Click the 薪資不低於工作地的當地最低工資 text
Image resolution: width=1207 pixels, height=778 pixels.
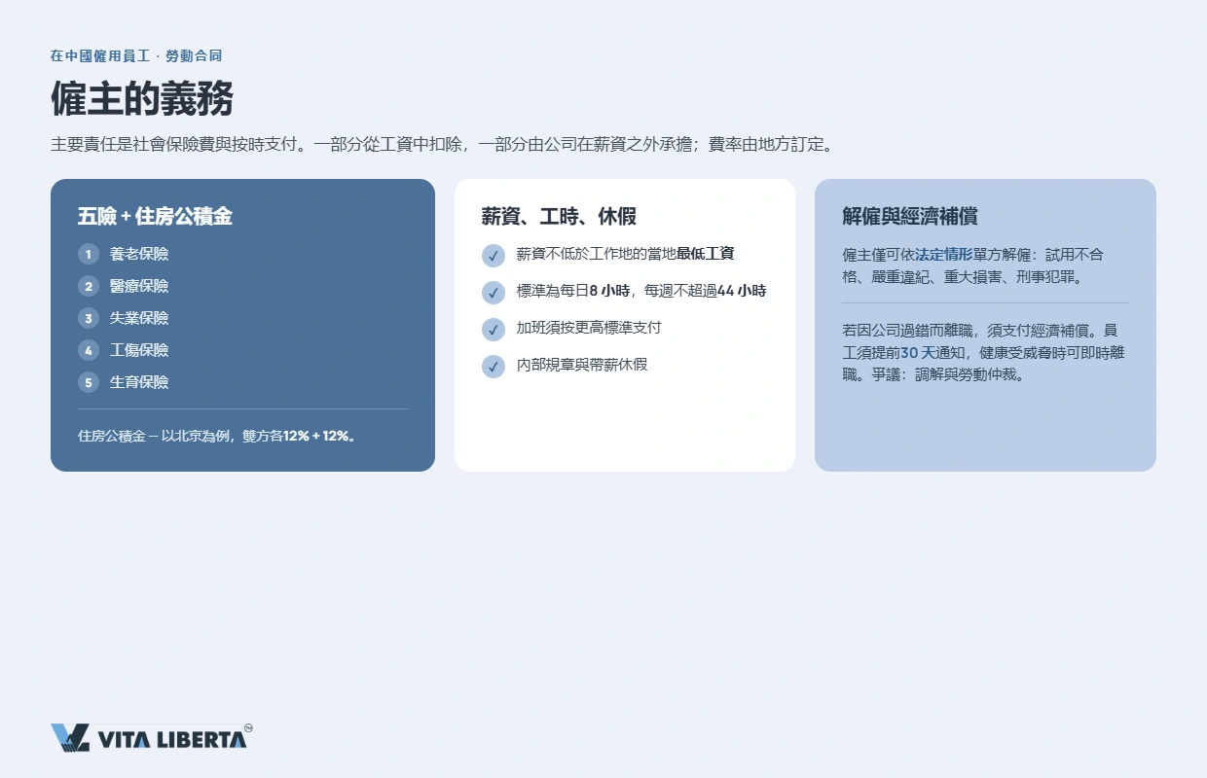point(625,254)
